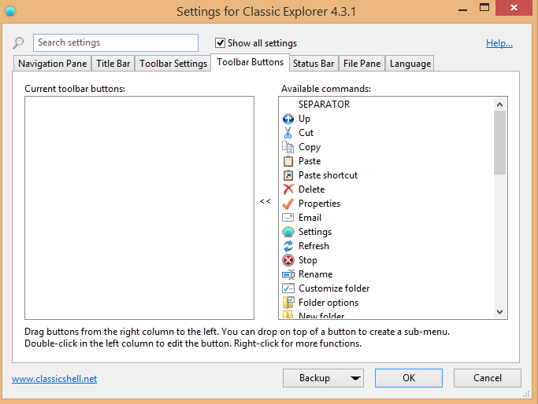This screenshot has height=404, width=538.
Task: Click the red Stop icon
Action: coord(288,260)
